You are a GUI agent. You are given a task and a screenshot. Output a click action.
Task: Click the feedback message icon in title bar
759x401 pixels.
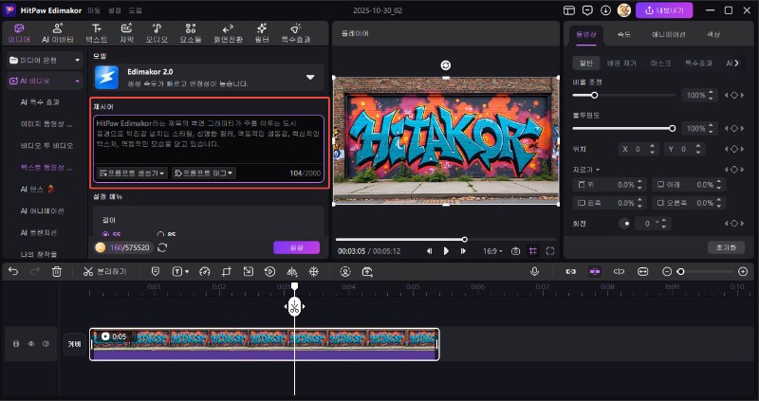point(587,10)
